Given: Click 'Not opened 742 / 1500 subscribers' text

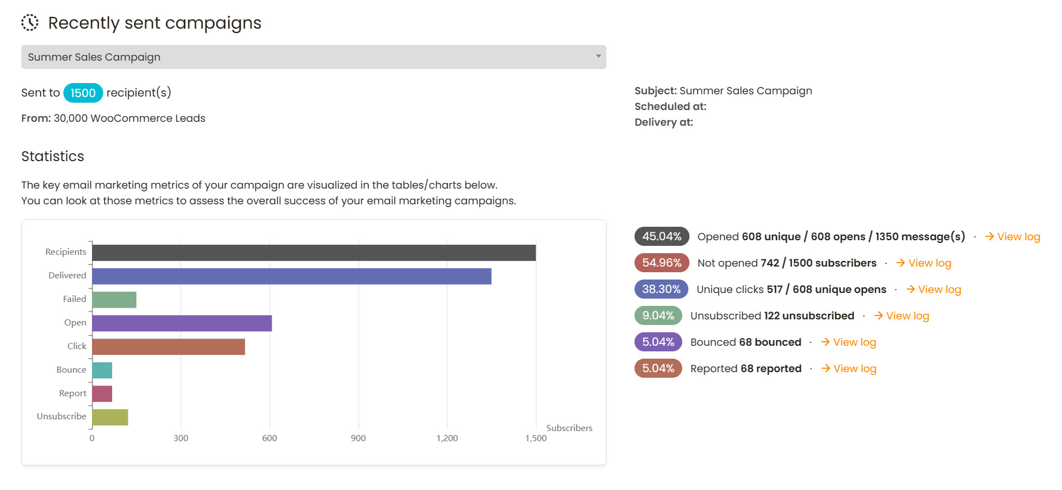Looking at the screenshot, I should pos(787,263).
